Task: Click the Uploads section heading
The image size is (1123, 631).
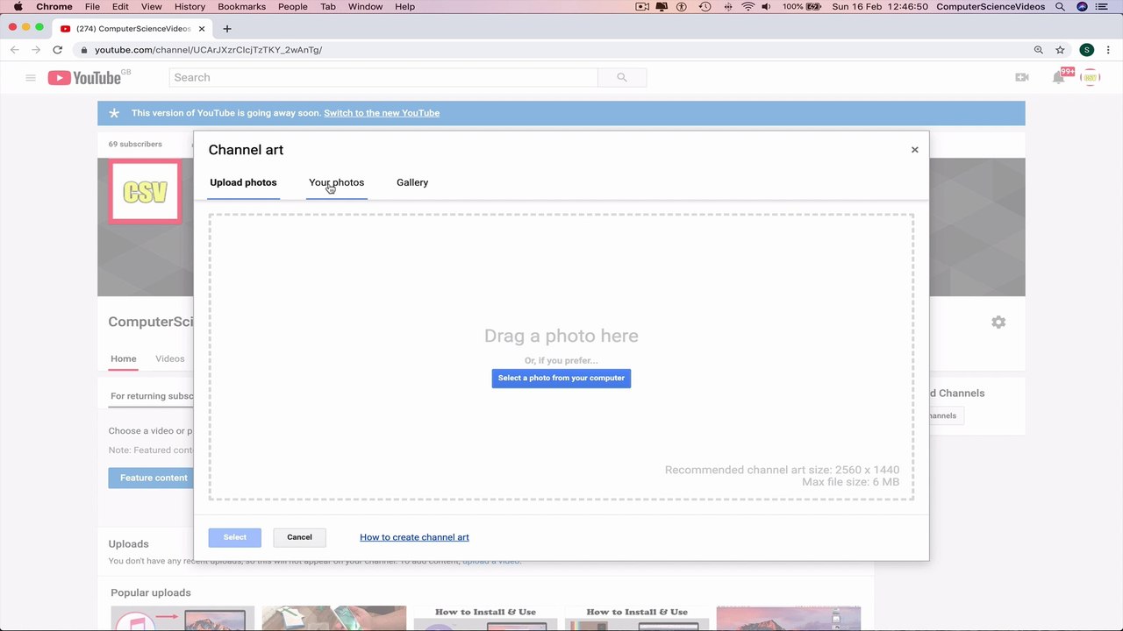Action: [129, 544]
